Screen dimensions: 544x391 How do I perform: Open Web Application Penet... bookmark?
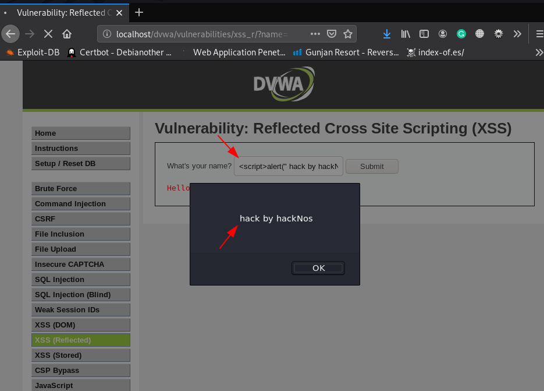pyautogui.click(x=233, y=52)
